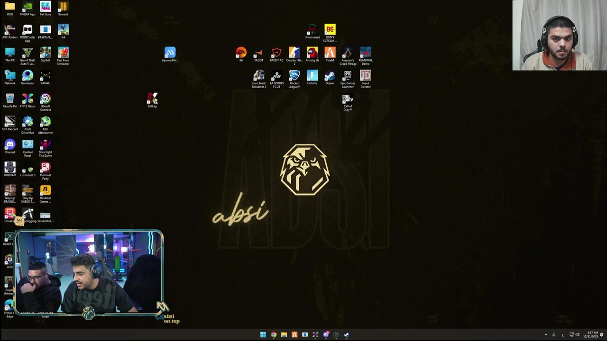Viewport: 607px width, 341px height.
Task: Select the Input Director shortcut
Action: pyautogui.click(x=366, y=79)
